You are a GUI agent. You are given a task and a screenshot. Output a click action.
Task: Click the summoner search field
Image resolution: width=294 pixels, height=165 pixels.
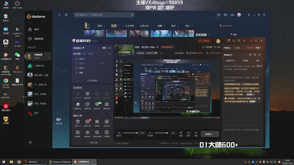(x=227, y=26)
